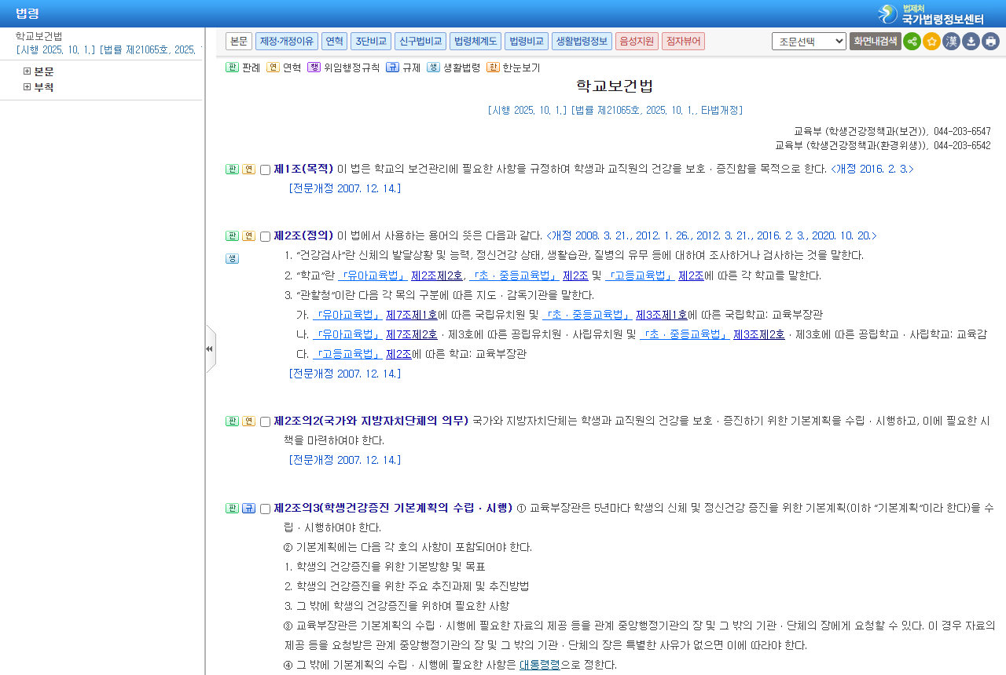Click the 생 living-law icon under 제2조(정의)
1006x675 pixels.
(232, 258)
